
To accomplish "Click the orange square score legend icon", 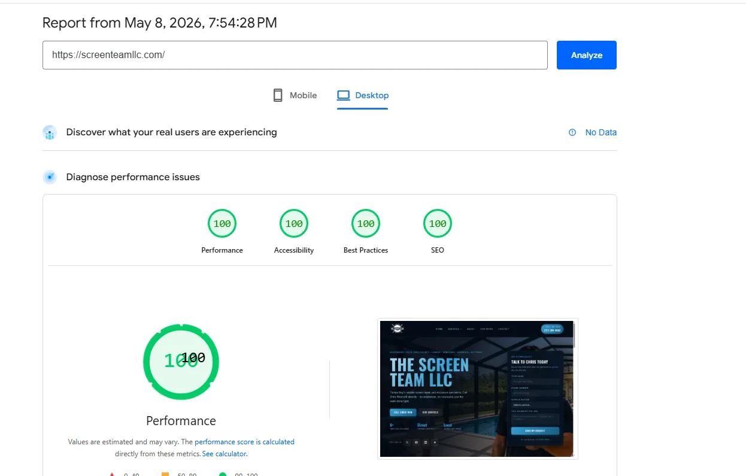I will [x=165, y=474].
